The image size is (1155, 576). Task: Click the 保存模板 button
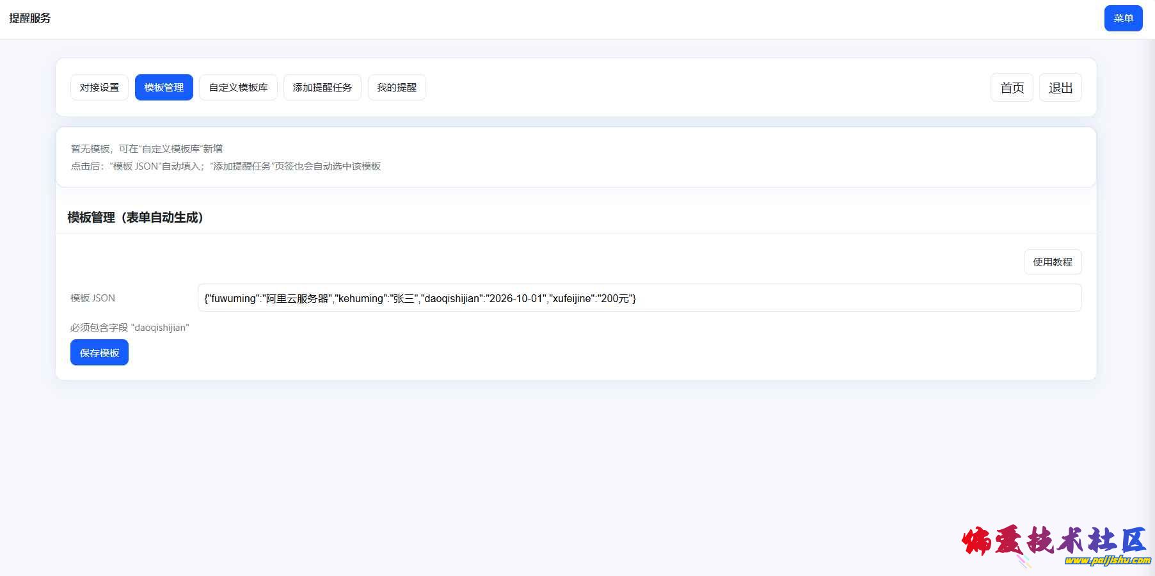(x=99, y=353)
